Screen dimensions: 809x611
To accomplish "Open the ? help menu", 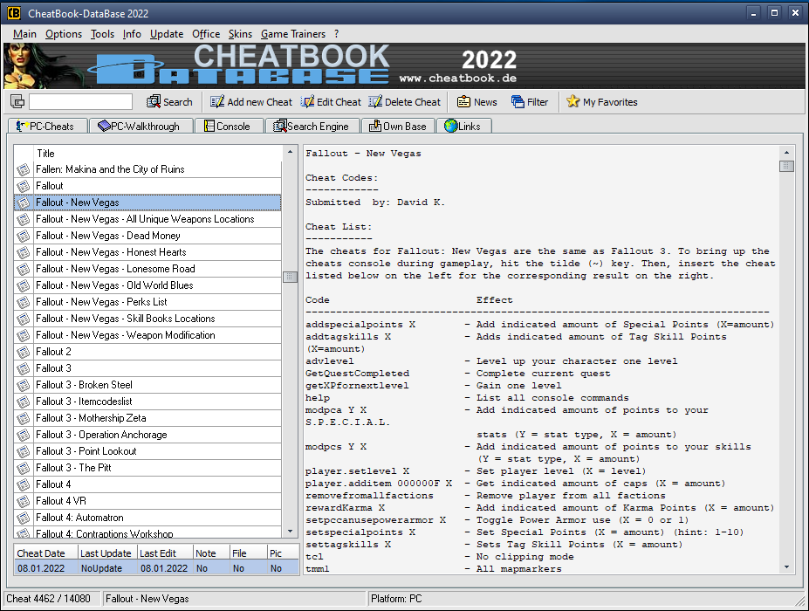I will click(336, 34).
